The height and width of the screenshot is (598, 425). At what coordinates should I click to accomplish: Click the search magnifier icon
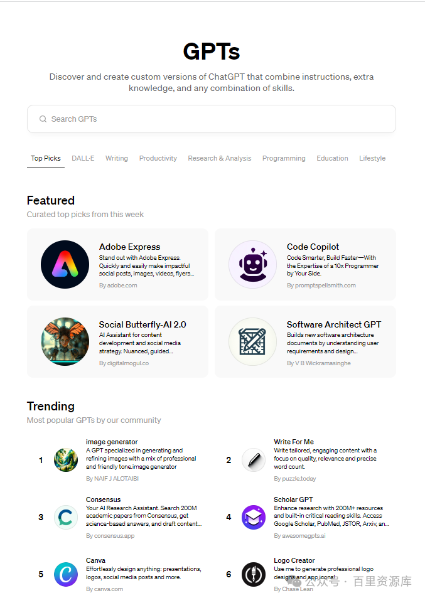tap(43, 119)
